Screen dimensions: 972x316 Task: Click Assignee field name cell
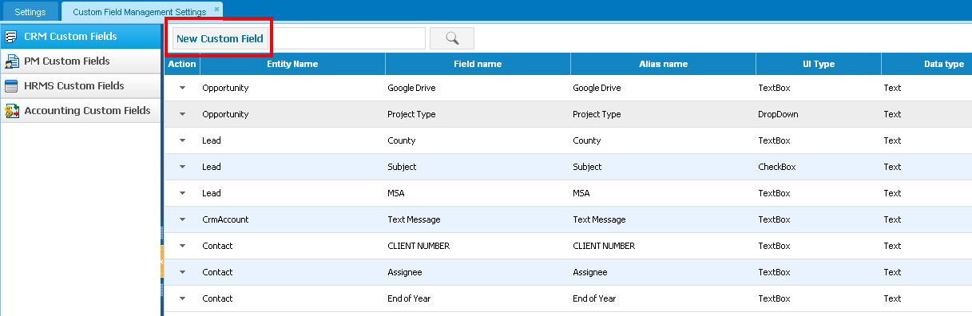point(478,272)
